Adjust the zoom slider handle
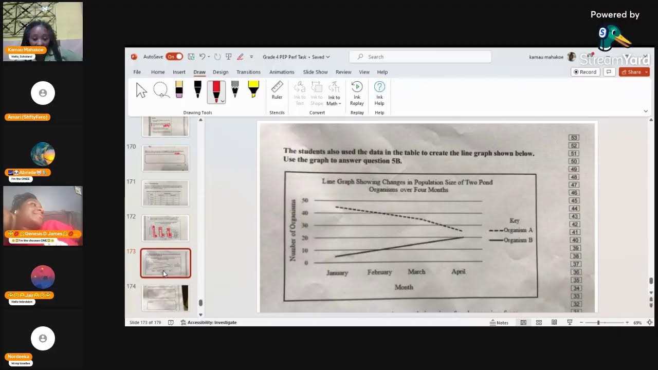Image resolution: width=658 pixels, height=370 pixels. click(x=598, y=323)
